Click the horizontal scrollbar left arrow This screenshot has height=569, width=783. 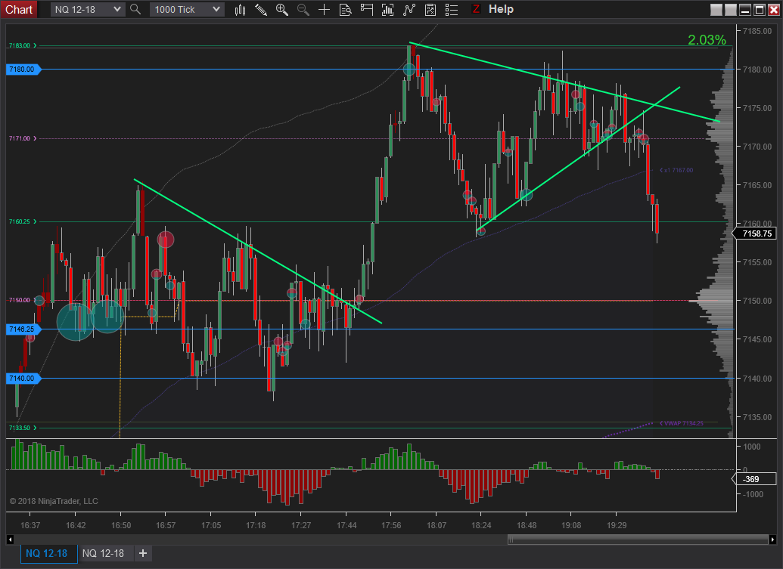(x=10, y=539)
